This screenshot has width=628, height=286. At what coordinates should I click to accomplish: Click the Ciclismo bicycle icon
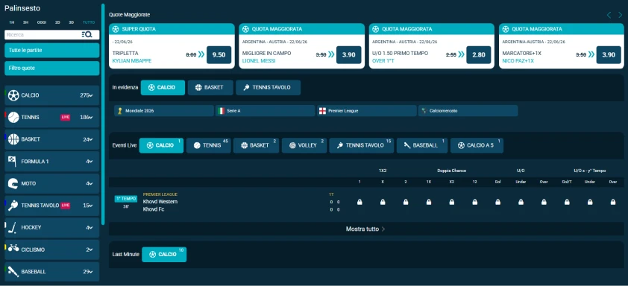pyautogui.click(x=13, y=249)
